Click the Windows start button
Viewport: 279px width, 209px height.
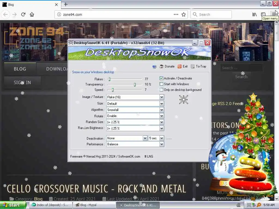point(13,205)
